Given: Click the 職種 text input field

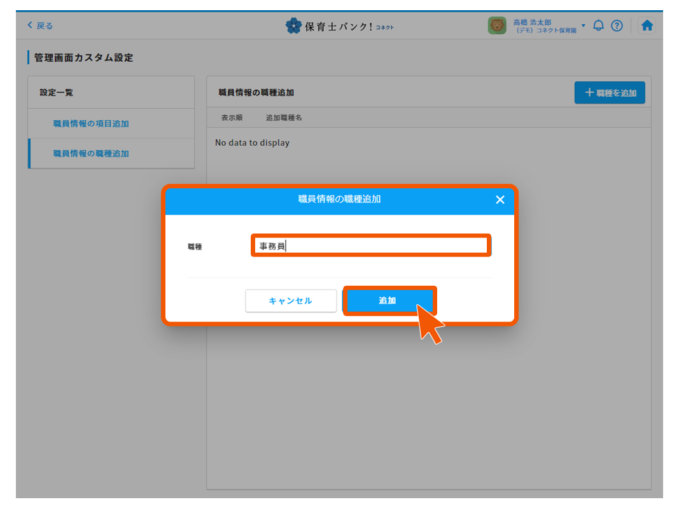Looking at the screenshot, I should [x=371, y=246].
